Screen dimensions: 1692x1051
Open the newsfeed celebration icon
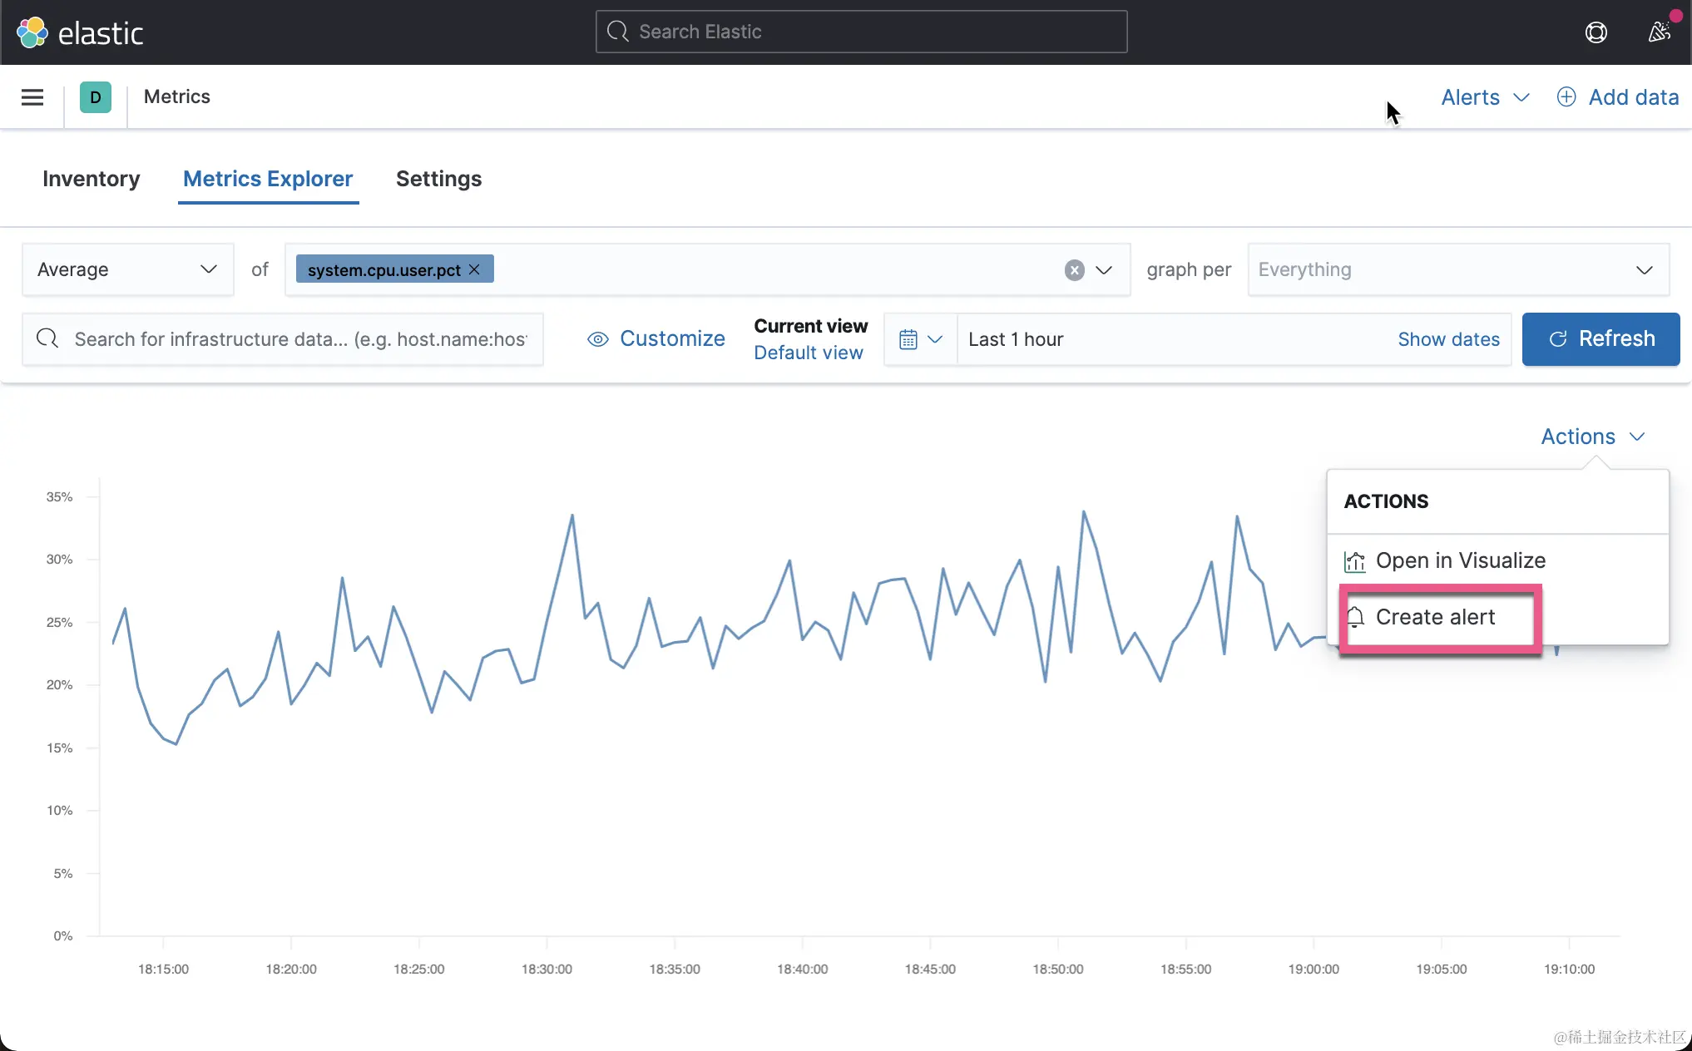(x=1660, y=32)
